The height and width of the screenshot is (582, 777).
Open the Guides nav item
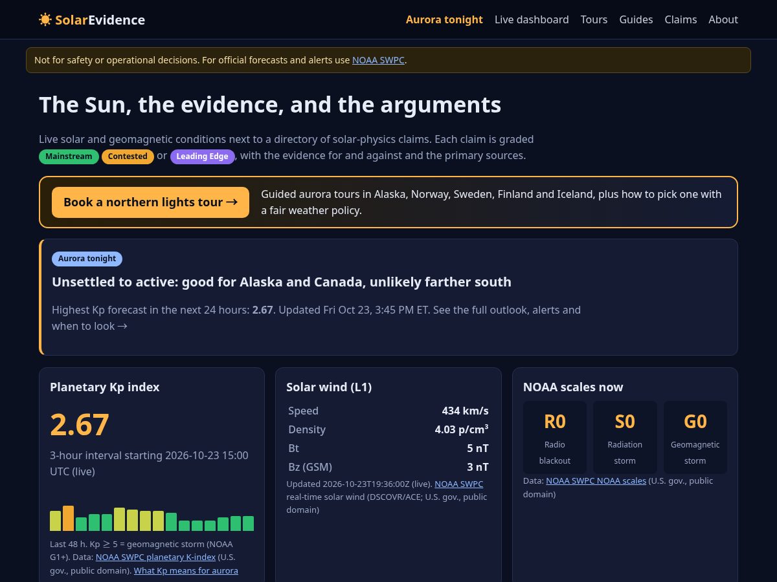[x=636, y=19]
